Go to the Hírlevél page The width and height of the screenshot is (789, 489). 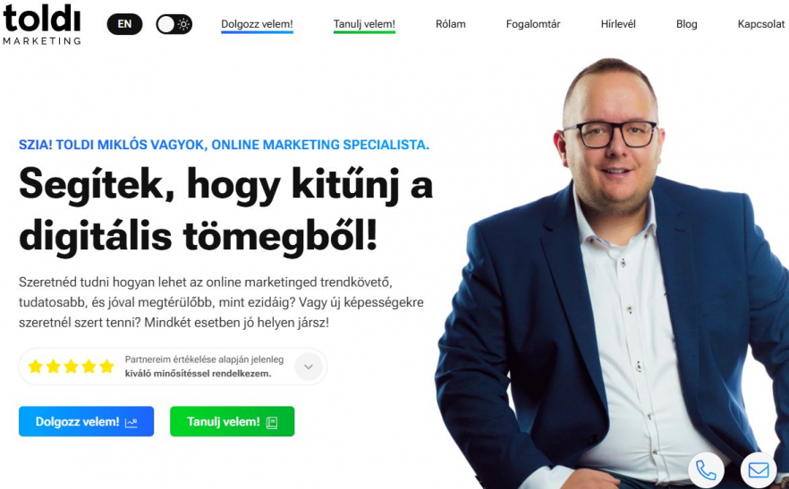(x=618, y=24)
